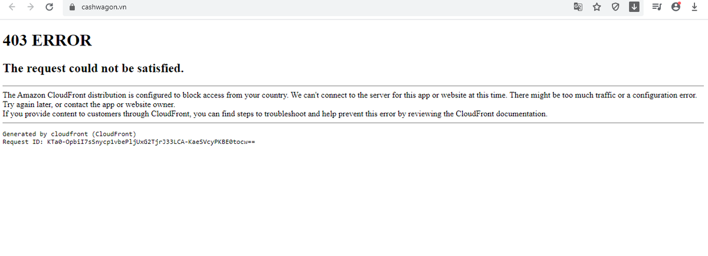View site info via the padlock icon
This screenshot has height=256, width=708.
[73, 7]
